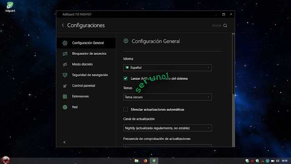
Task: Click the Control parental icon
Action: pos(65,86)
